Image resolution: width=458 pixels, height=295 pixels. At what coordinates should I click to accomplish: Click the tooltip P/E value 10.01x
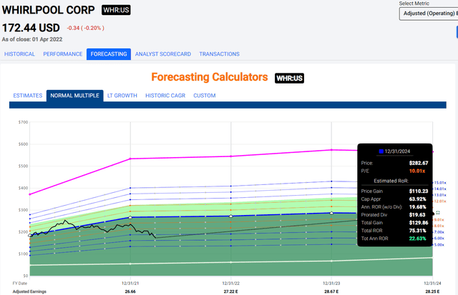click(x=417, y=171)
